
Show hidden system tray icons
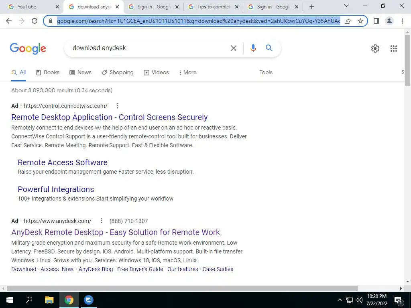tap(340, 300)
